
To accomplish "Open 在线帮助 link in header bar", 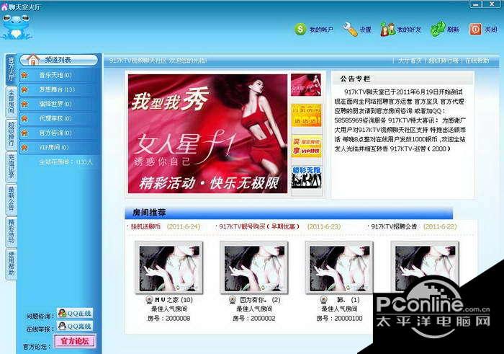I will [x=477, y=61].
